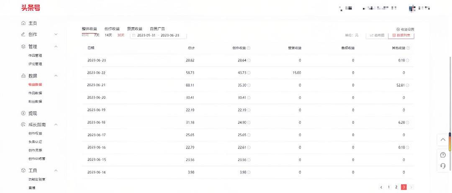Click info icon beside 其他收益 column header
Screen dimensions: 452x193
pyautogui.click(x=408, y=48)
